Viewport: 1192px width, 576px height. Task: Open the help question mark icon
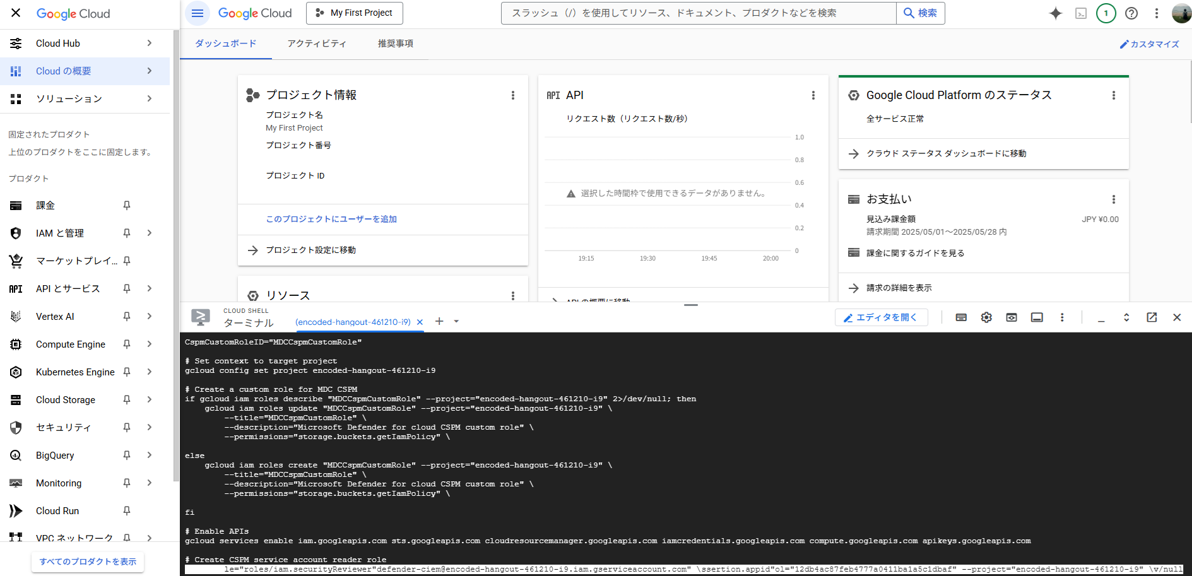[1131, 13]
